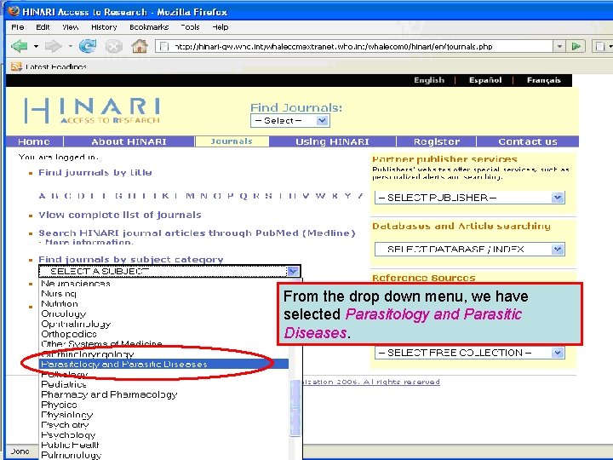Select Parasitology and Parasitic Diseases option
This screenshot has width=613, height=460.
point(164,365)
